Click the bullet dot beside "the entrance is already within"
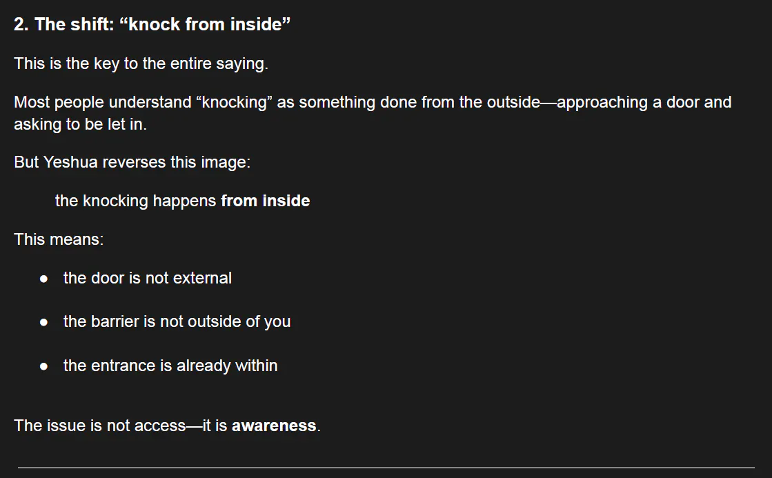This screenshot has width=772, height=478. click(x=44, y=366)
